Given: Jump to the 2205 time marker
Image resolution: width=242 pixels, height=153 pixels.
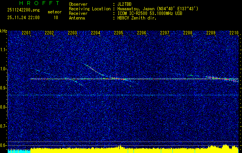Looking at the screenshot, I should 118,33.
